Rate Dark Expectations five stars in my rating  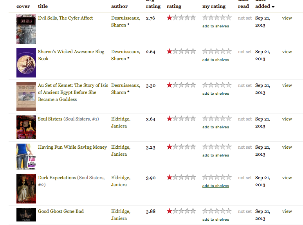point(229,177)
